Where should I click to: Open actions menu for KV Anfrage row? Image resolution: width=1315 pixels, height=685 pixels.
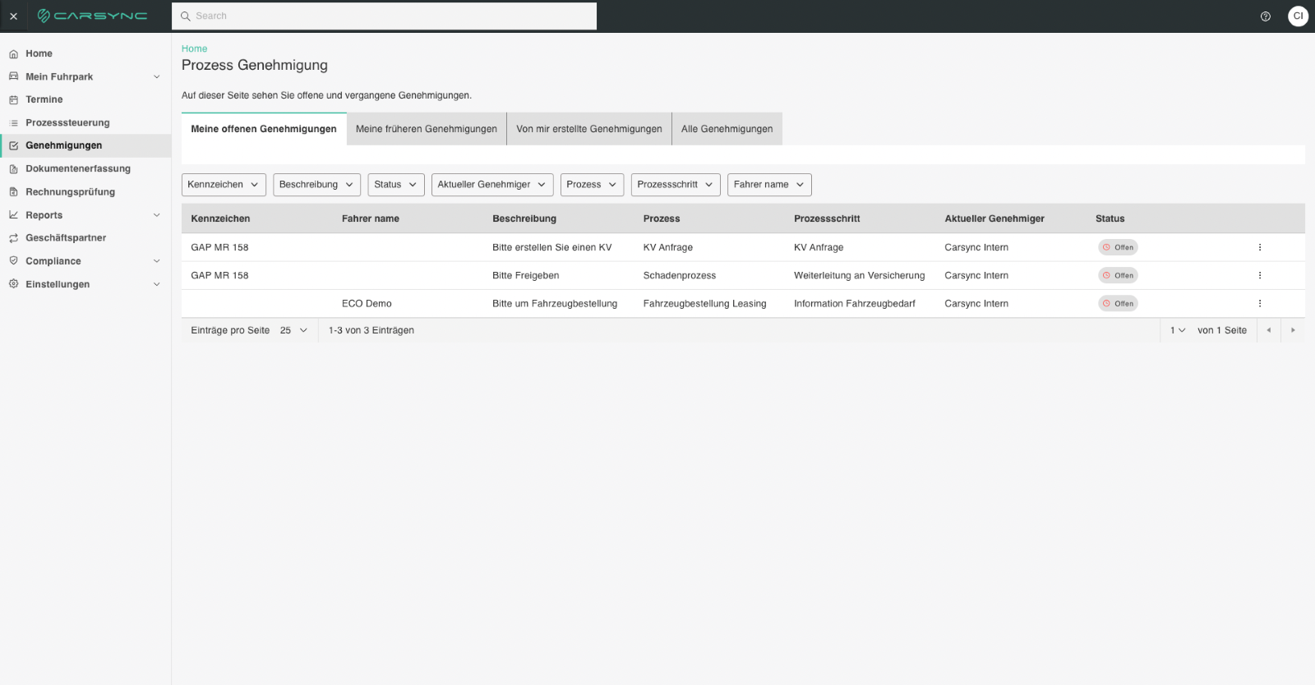point(1259,247)
